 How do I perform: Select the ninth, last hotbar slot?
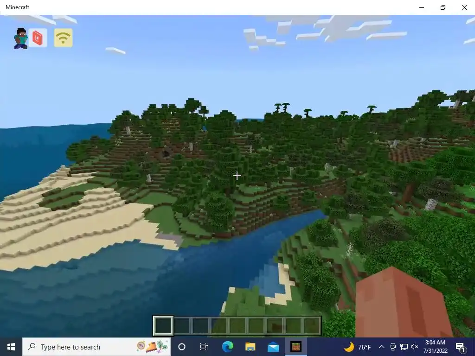tap(312, 326)
